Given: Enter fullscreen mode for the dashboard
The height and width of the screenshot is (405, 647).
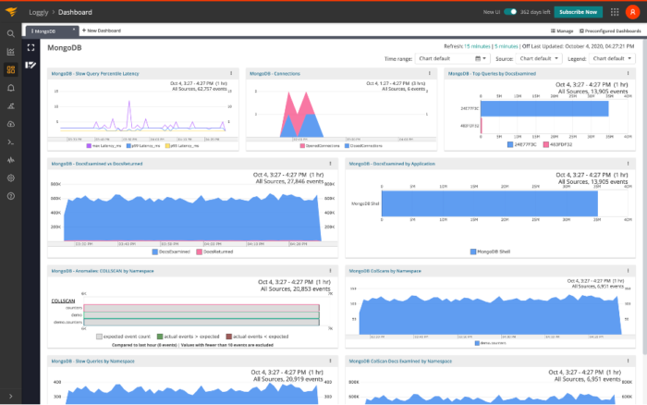Looking at the screenshot, I should (31, 47).
